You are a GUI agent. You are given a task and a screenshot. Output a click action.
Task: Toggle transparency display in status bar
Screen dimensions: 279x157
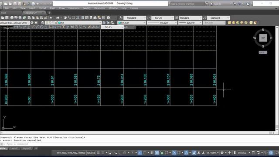157,153
